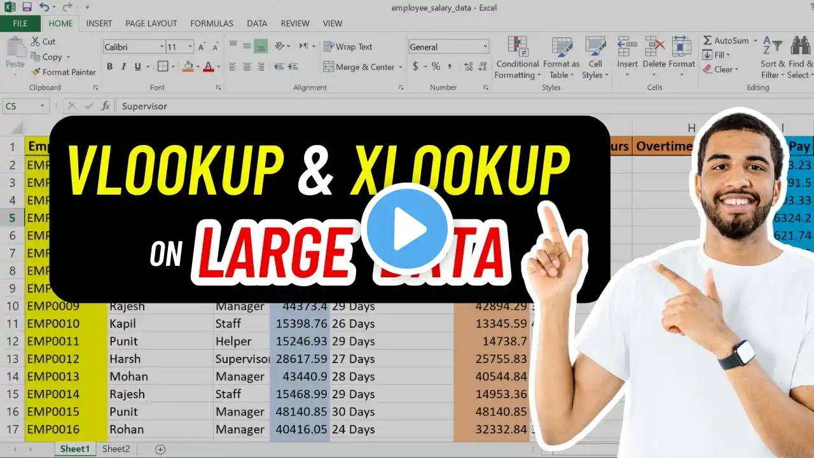Toggle the Bottom Align button
Image resolution: width=814 pixels, height=458 pixels.
pos(261,46)
